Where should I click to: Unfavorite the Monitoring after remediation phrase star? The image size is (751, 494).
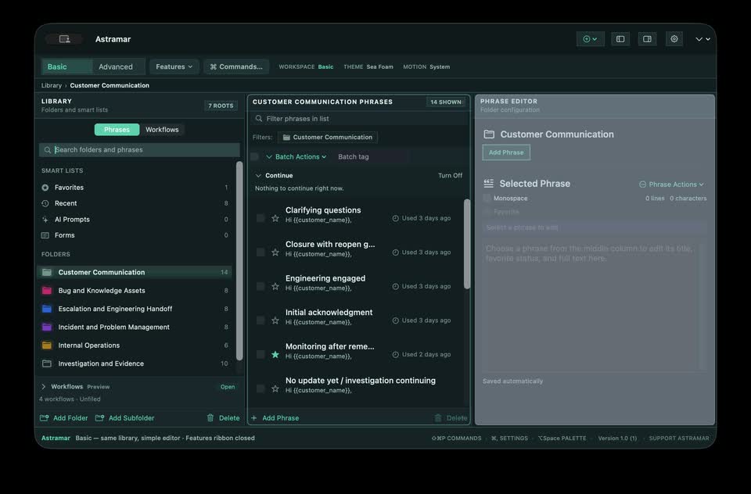click(x=275, y=355)
